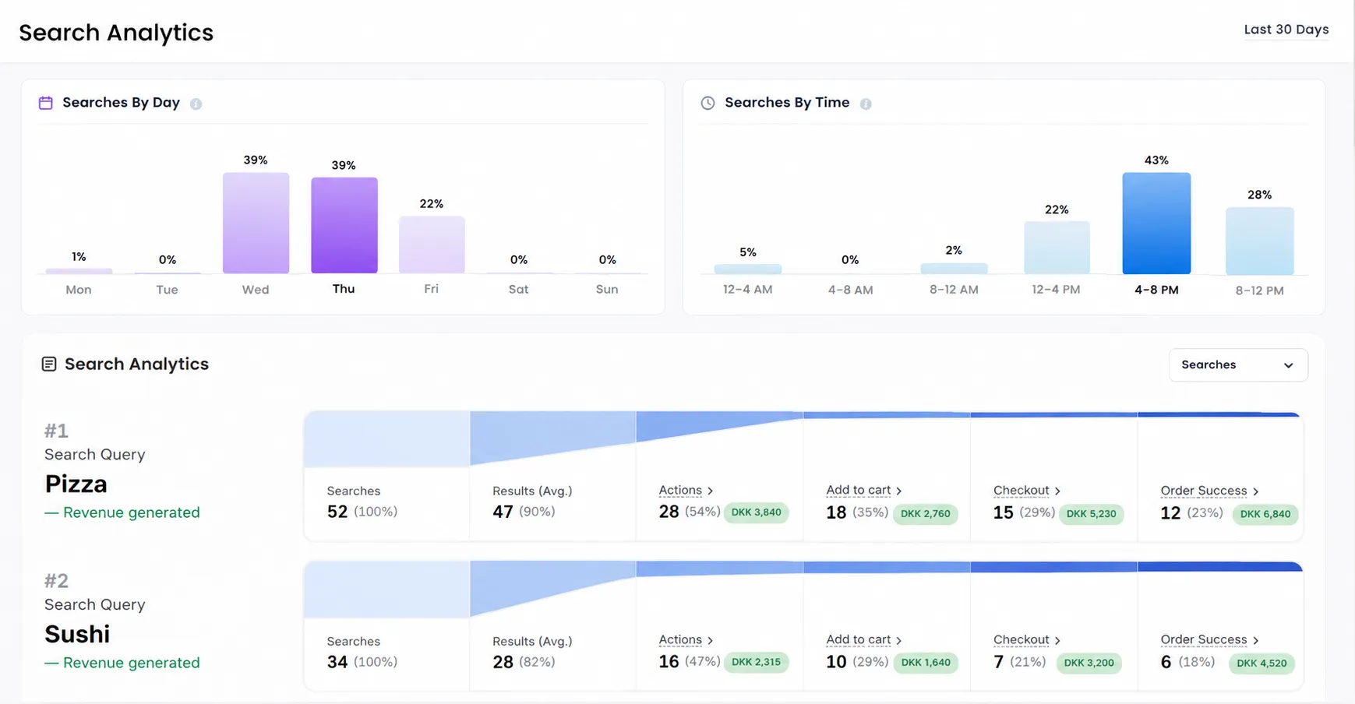The width and height of the screenshot is (1355, 704).
Task: Open Checkout details for Sushi
Action: (1027, 639)
